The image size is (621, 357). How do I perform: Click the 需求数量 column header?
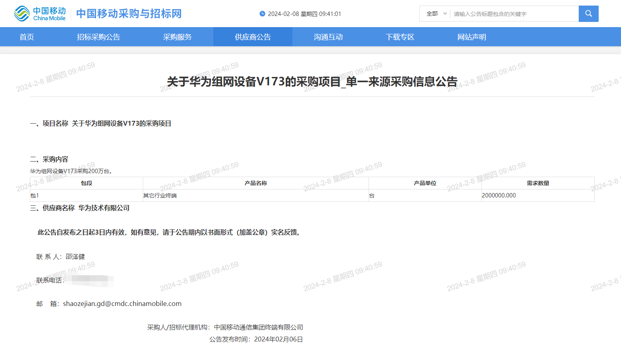(x=538, y=183)
